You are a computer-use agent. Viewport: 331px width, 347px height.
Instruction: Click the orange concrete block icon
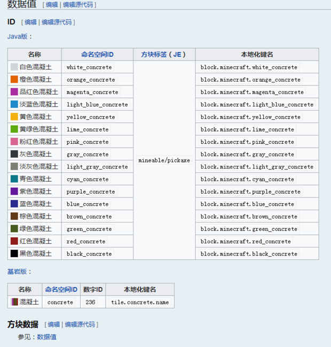click(x=14, y=79)
